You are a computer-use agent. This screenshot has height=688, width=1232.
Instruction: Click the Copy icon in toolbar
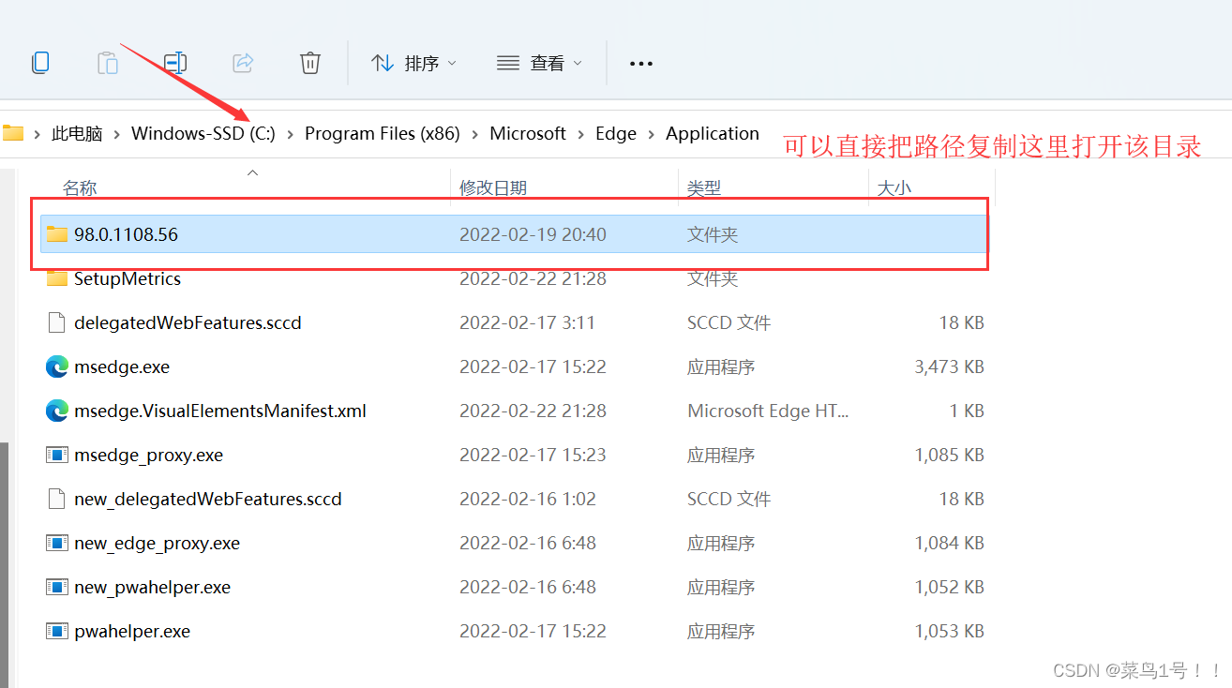coord(40,63)
